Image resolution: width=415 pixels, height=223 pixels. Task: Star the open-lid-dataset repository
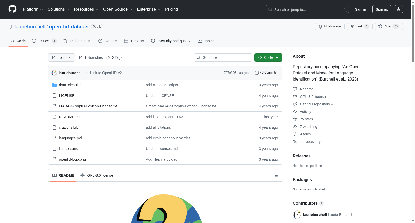click(389, 26)
